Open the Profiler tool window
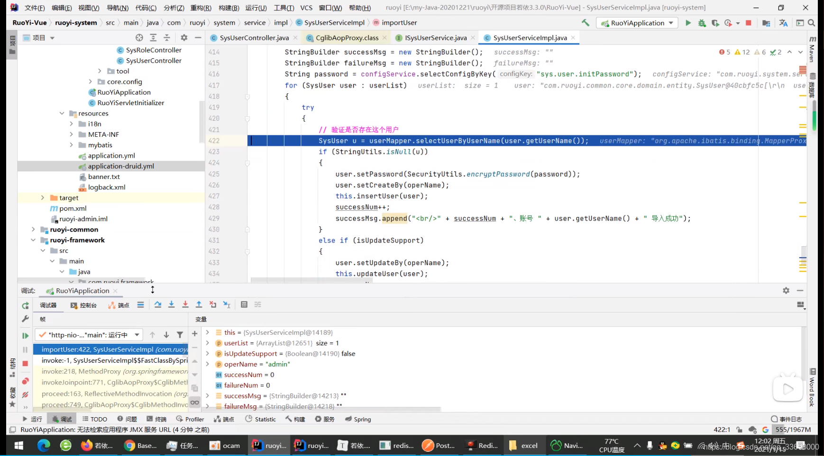This screenshot has width=824, height=456. point(190,419)
